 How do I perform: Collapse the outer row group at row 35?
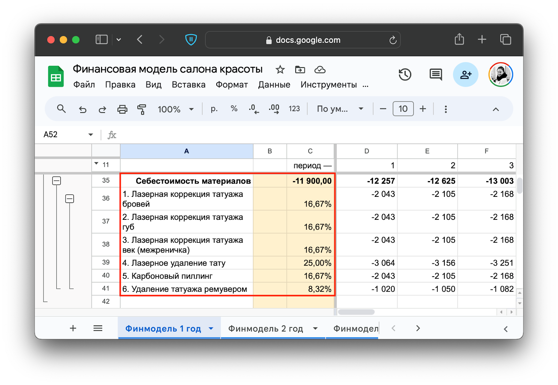coord(56,180)
